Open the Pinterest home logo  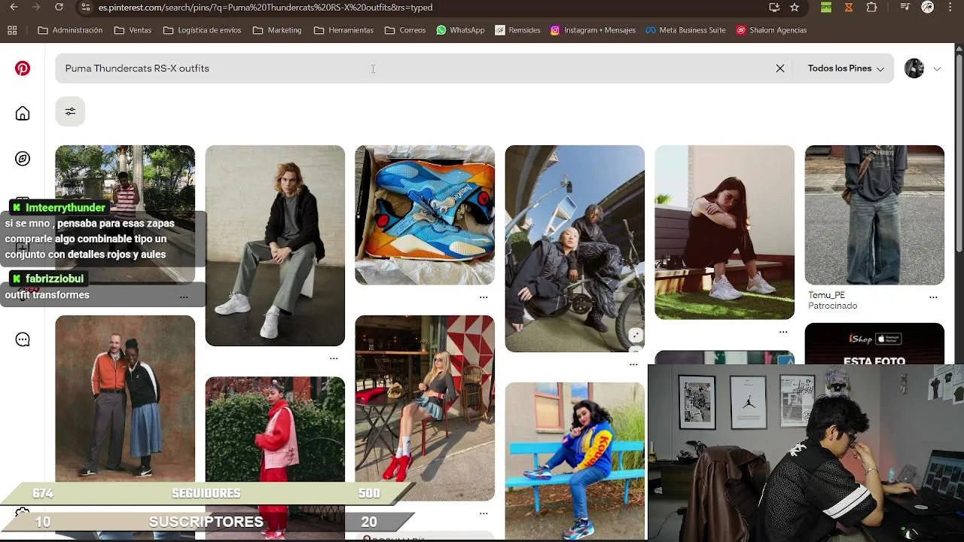[23, 69]
